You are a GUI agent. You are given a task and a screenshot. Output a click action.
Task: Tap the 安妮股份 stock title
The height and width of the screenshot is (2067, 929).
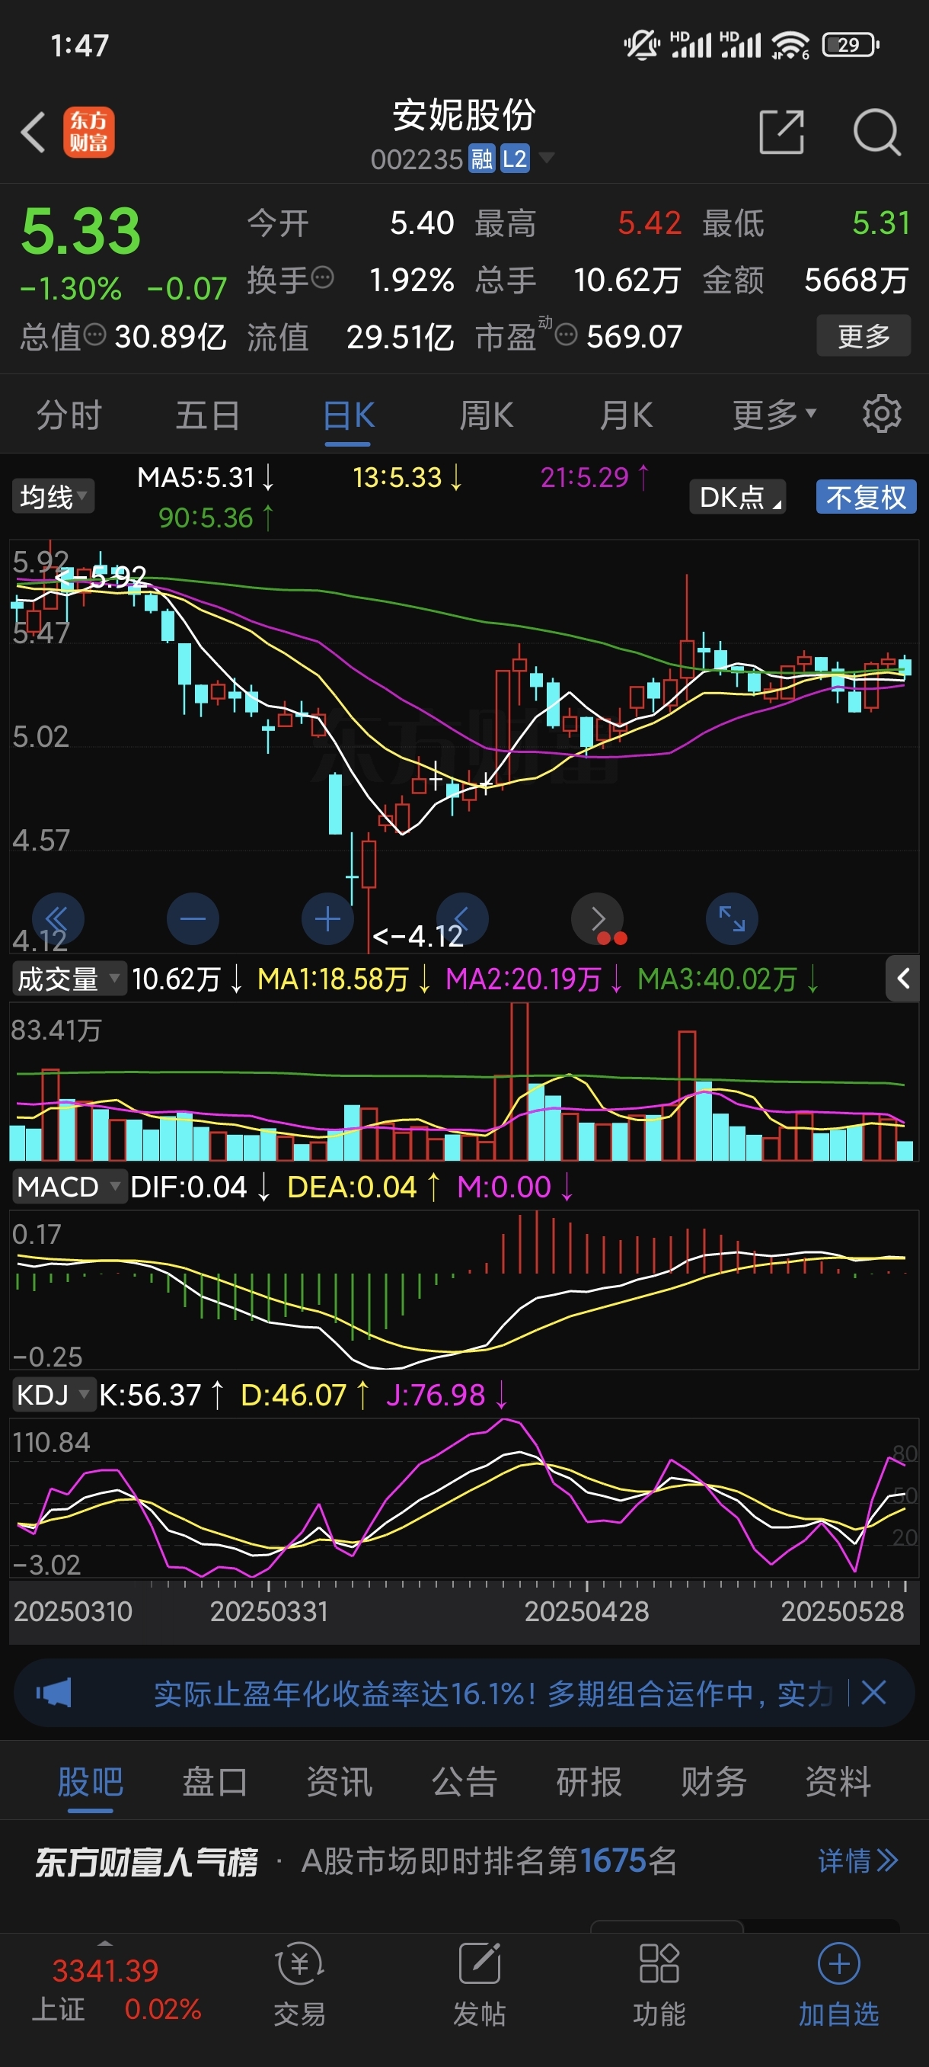coord(464,115)
